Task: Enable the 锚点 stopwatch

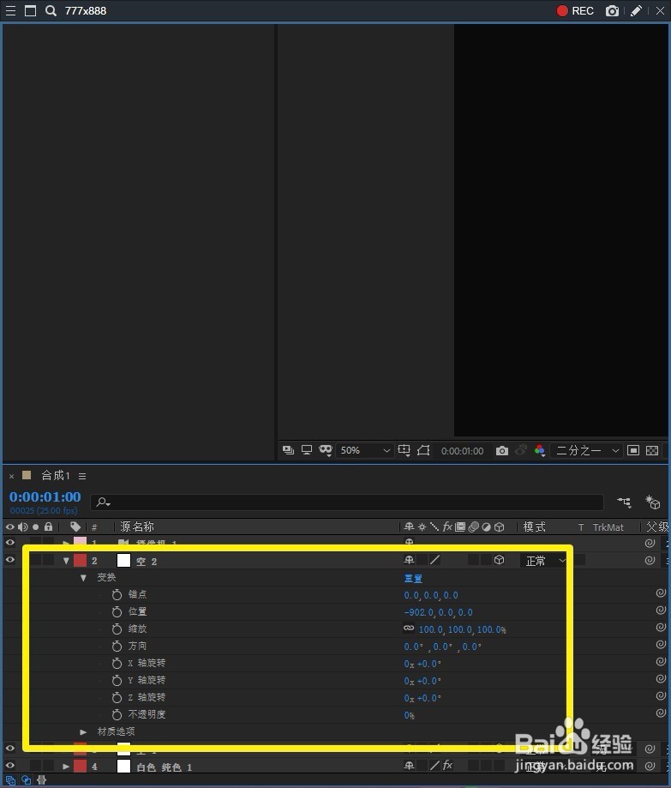Action: click(117, 594)
